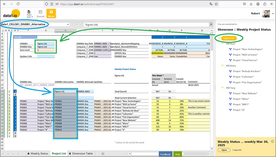Viewport: 276px width, 157px height.
Task: Open browser downloads arrow icon
Action: click(251, 4)
